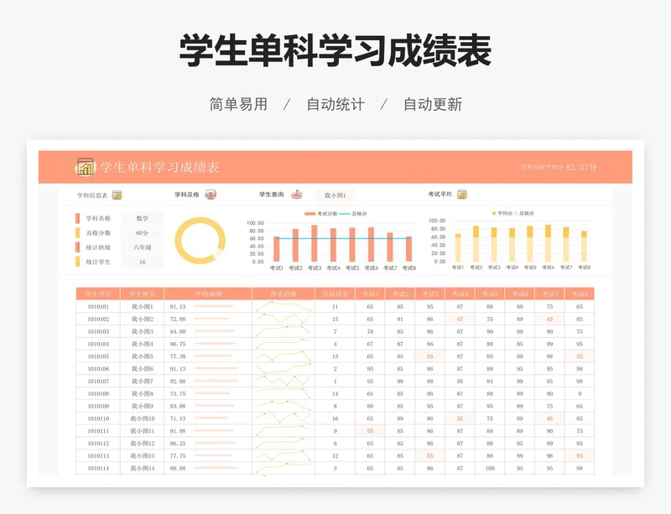Select the 60分 passing score field
The width and height of the screenshot is (671, 514).
pos(143,233)
